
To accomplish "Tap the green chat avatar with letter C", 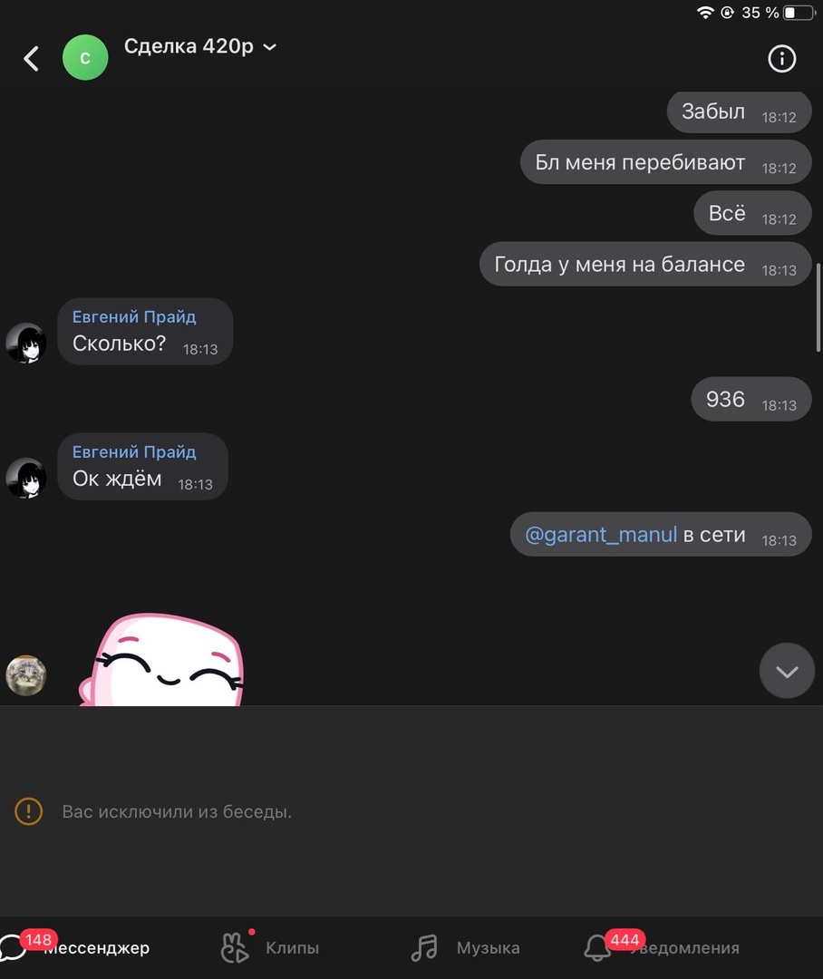I will click(85, 57).
